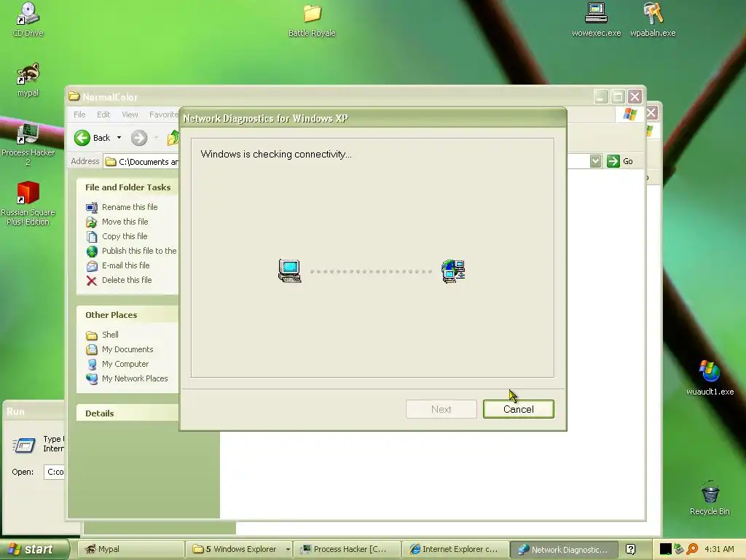Select the Recycle Bin icon
This screenshot has width=746, height=560.
click(x=710, y=498)
